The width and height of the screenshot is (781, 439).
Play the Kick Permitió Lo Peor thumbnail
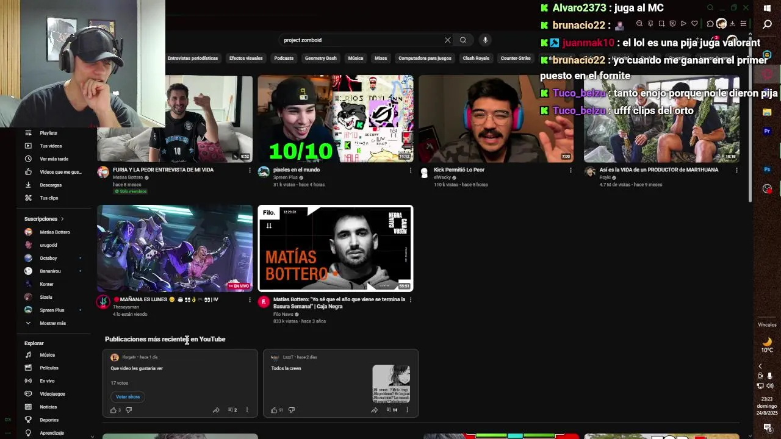pyautogui.click(x=496, y=118)
